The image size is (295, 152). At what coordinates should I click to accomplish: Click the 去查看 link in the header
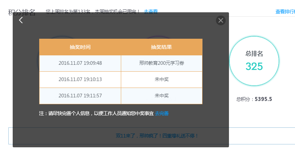point(151,12)
